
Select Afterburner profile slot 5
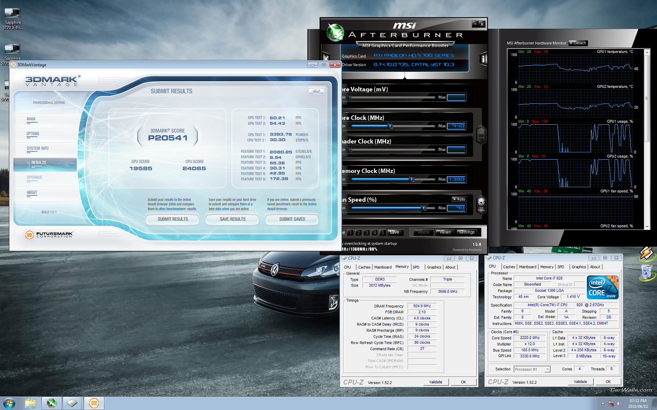[x=383, y=232]
